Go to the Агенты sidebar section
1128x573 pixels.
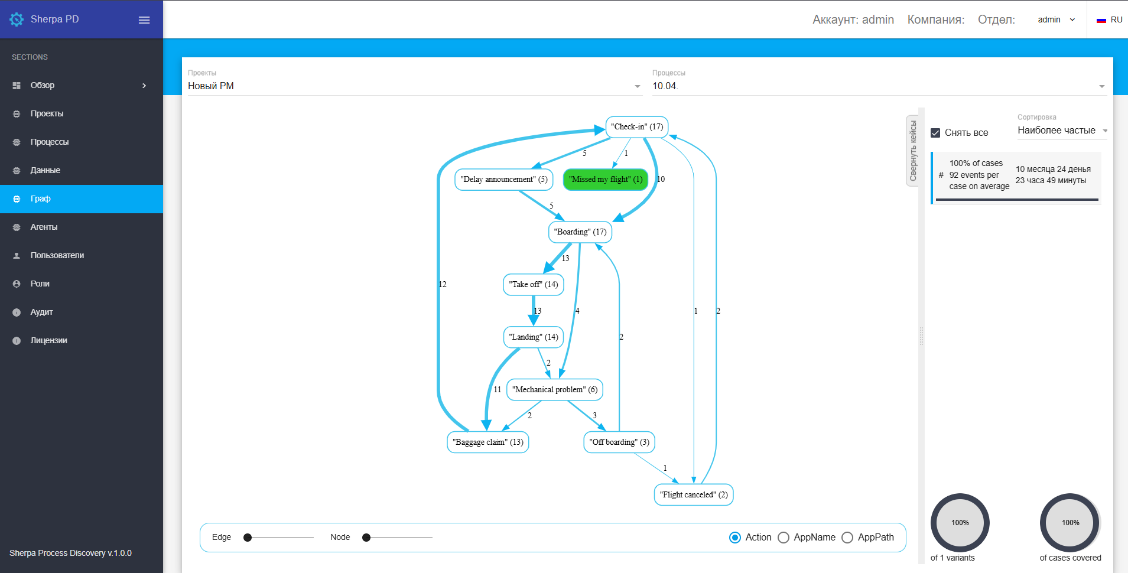[44, 227]
